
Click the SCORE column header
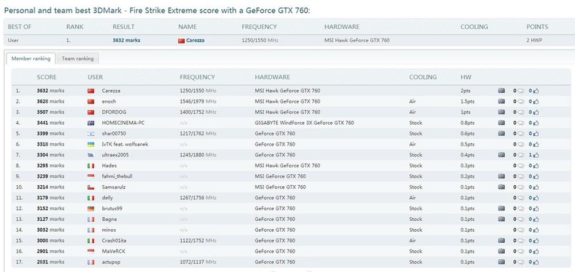click(47, 77)
